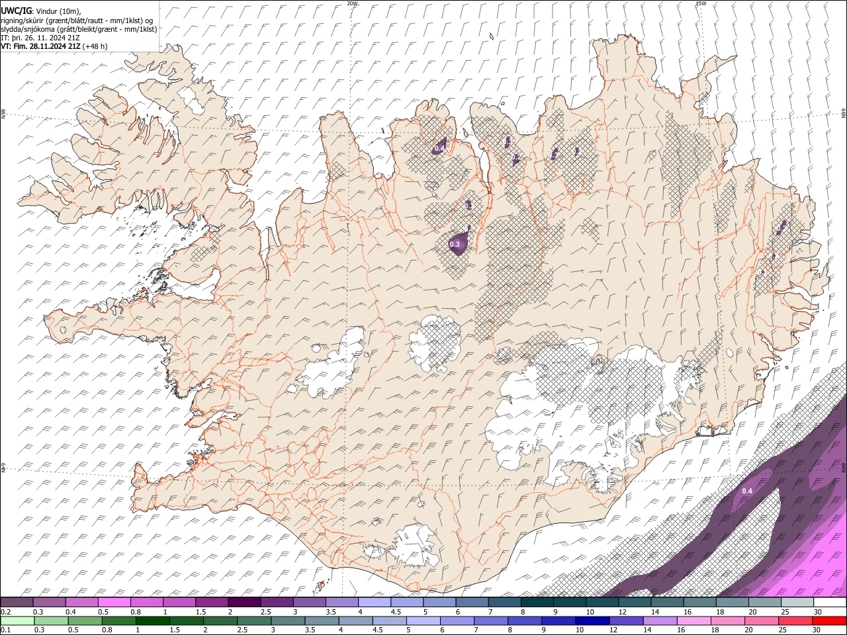Select the royal blue 8 lower legend swatch
The height and width of the screenshot is (635, 847).
525,620
